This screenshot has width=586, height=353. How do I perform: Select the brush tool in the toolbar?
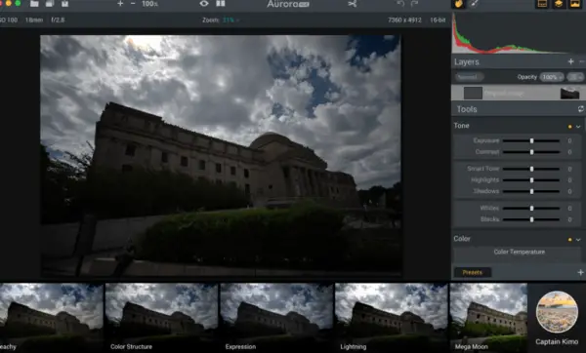pos(475,4)
